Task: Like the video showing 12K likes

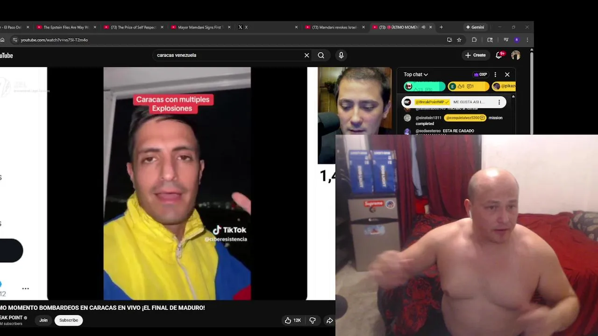Action: point(293,320)
